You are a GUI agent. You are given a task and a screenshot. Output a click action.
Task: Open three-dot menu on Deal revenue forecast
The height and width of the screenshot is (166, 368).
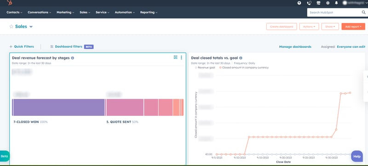tap(181, 57)
